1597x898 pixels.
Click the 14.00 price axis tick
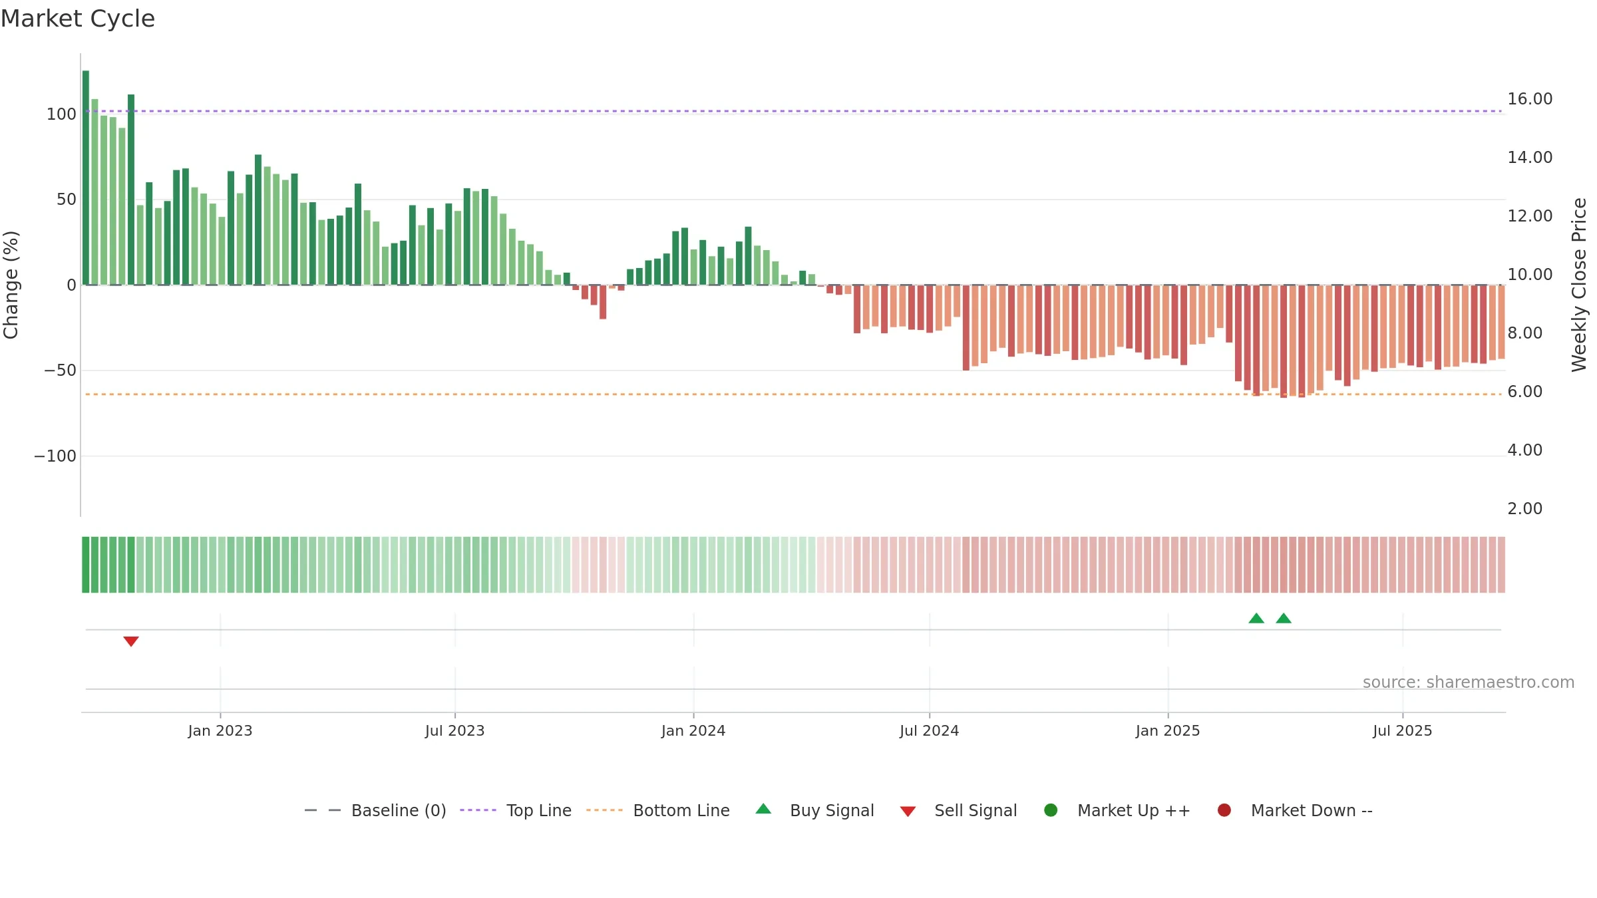(x=1530, y=158)
